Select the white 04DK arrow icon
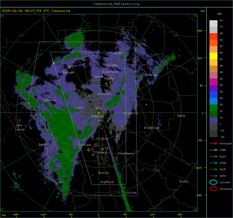The height and width of the screenshot is (218, 233). tap(213, 150)
